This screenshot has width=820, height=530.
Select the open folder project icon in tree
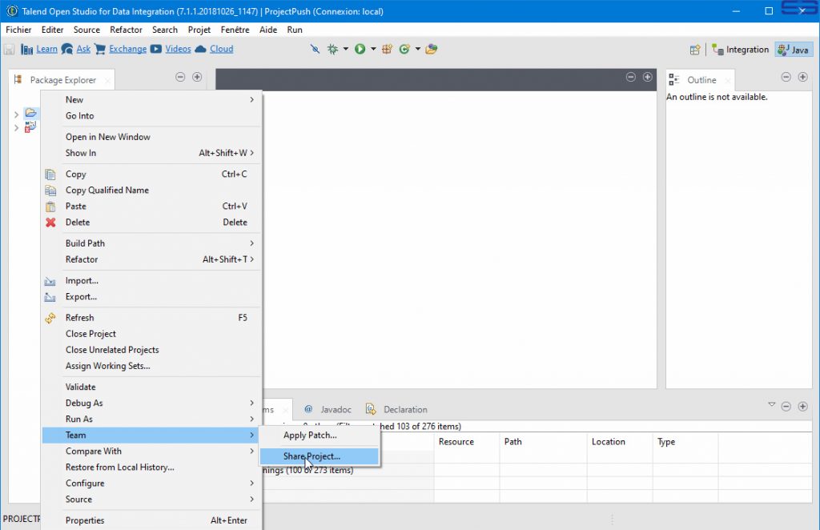click(31, 113)
